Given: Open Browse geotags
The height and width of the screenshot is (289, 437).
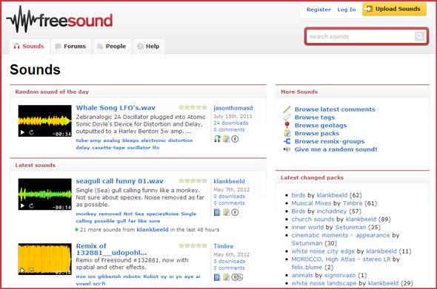Looking at the screenshot, I should [x=321, y=126].
